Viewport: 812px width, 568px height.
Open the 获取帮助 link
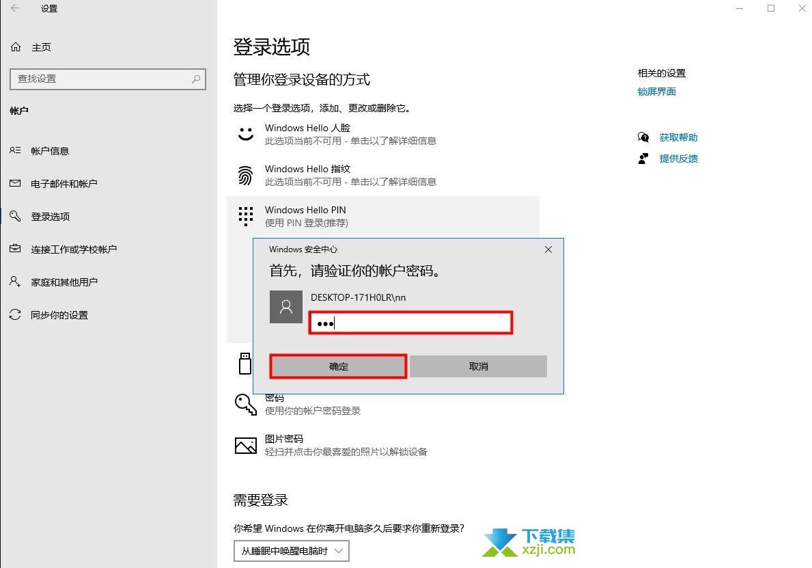[x=678, y=137]
